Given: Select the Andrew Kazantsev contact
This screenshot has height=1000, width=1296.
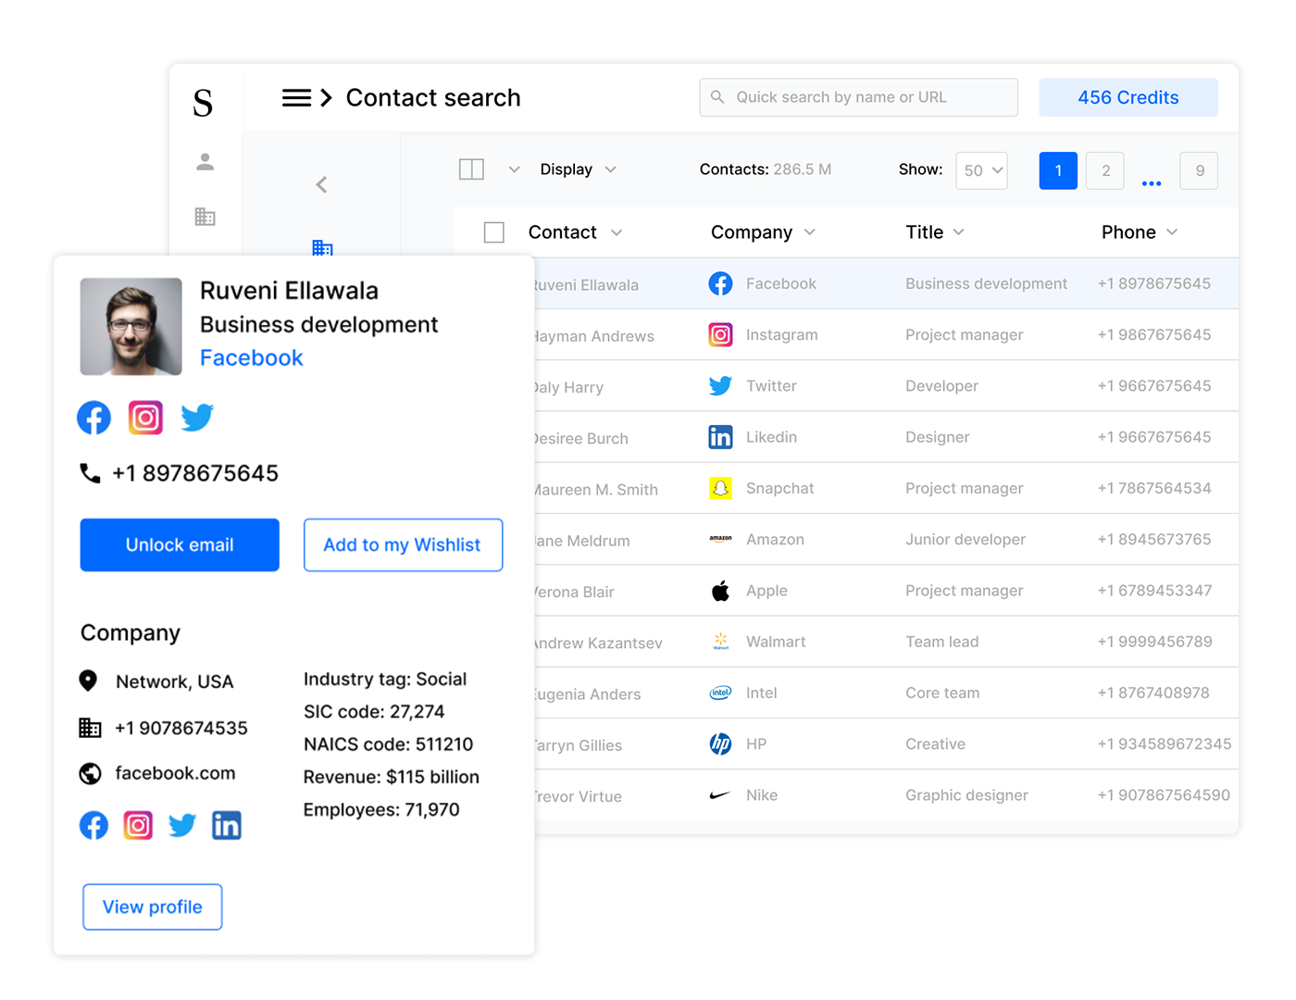Looking at the screenshot, I should click(598, 643).
